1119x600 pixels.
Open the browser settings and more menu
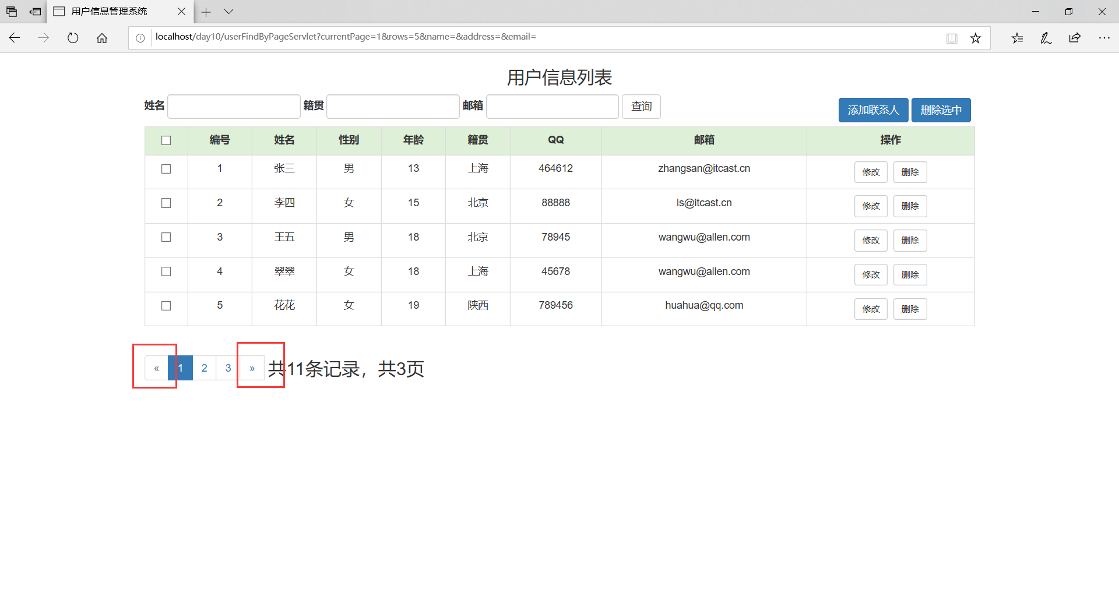(x=1104, y=38)
